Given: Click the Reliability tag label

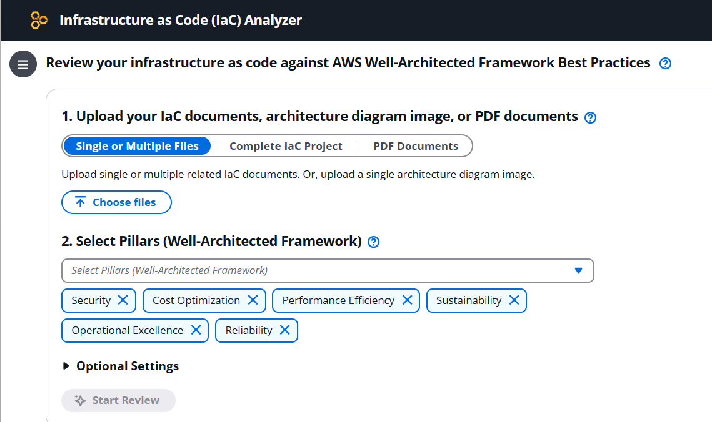Looking at the screenshot, I should click(x=248, y=330).
